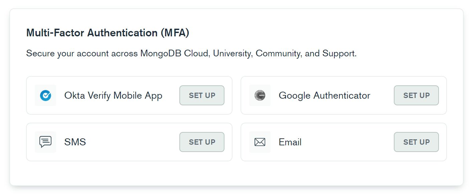Viewport: 470px width, 195px height.
Task: Click the Okta Verify checkmark icon
Action: point(45,95)
